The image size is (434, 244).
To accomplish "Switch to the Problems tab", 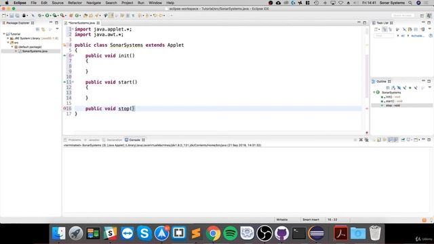I will [x=73, y=140].
